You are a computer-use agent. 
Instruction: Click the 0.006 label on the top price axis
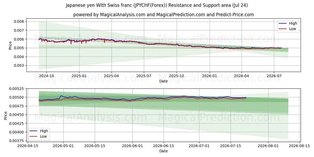click(x=20, y=39)
